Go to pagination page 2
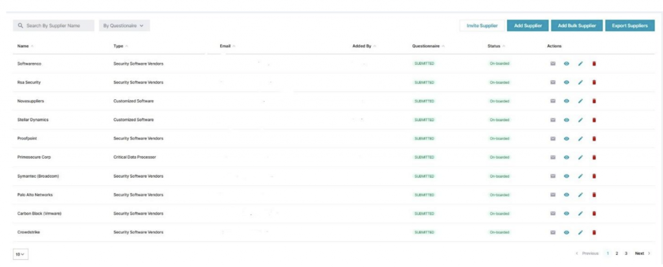 point(617,253)
